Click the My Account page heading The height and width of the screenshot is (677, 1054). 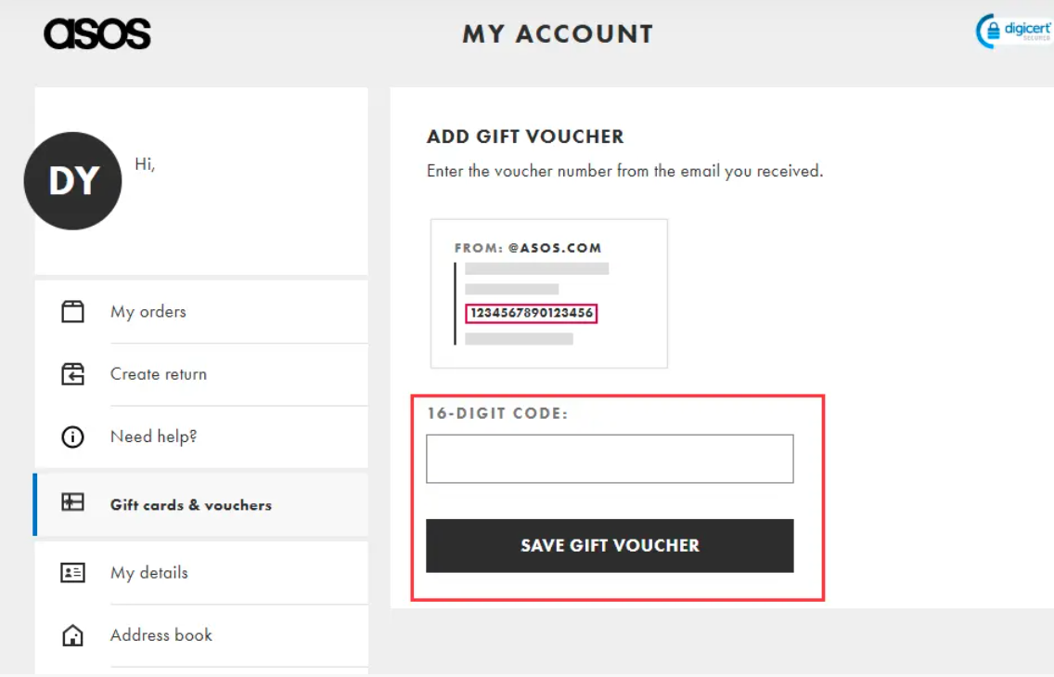(558, 34)
